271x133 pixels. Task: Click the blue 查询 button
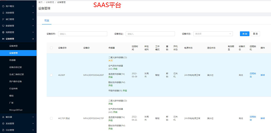245,34
